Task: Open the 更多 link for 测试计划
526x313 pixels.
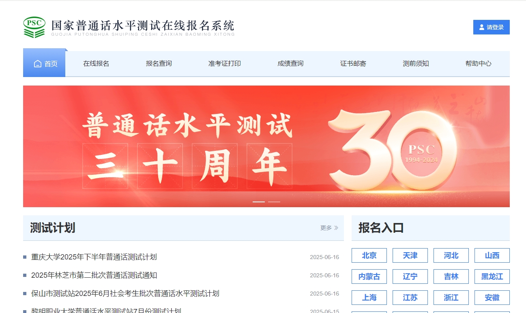Action: (x=326, y=228)
